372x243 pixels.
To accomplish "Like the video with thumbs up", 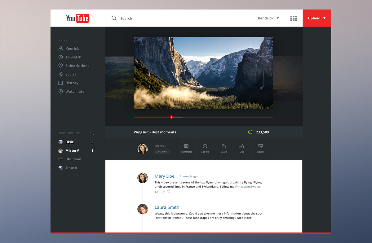I will pyautogui.click(x=242, y=146).
